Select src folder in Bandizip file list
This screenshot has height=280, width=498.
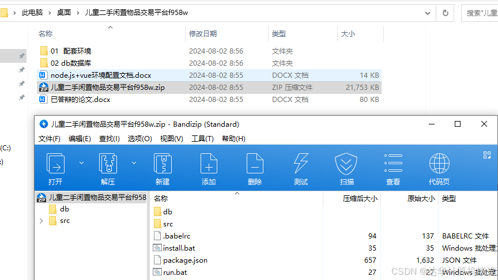(163, 224)
